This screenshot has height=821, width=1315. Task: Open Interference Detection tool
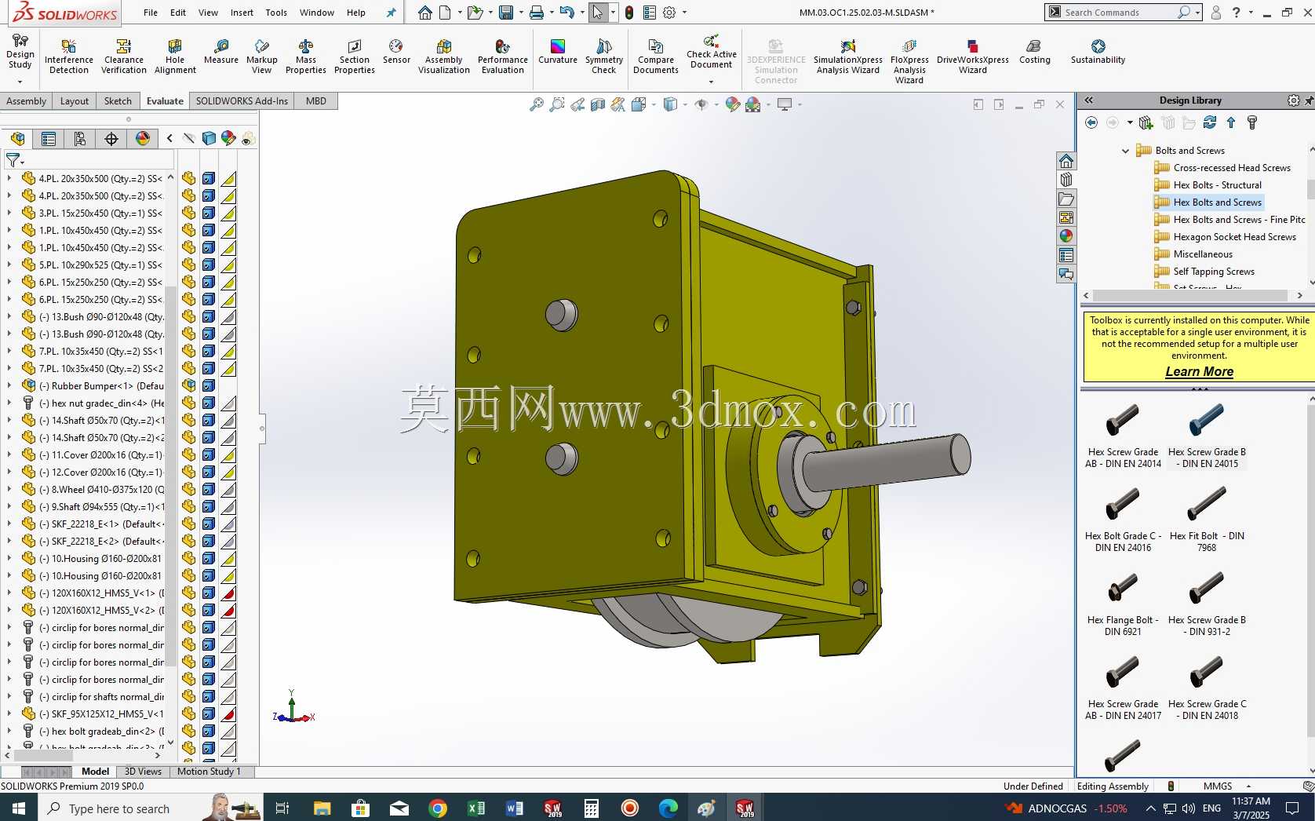(x=68, y=57)
